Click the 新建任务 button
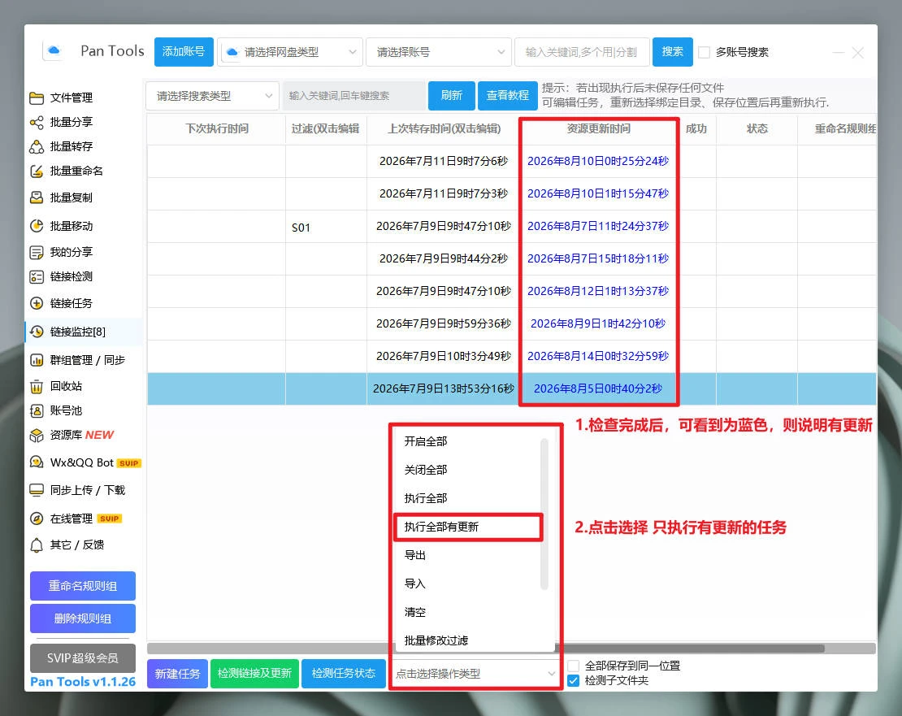Screen dimensions: 902x716 click(x=177, y=674)
